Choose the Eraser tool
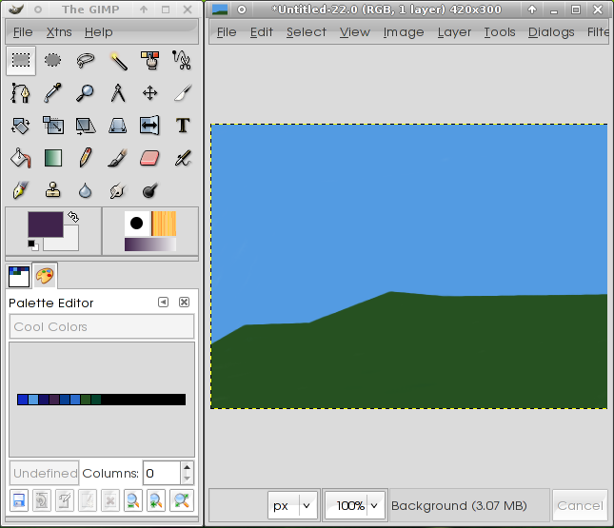 coord(150,158)
